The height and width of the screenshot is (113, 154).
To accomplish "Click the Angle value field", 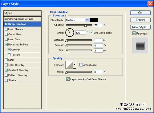I will pos(81,33).
